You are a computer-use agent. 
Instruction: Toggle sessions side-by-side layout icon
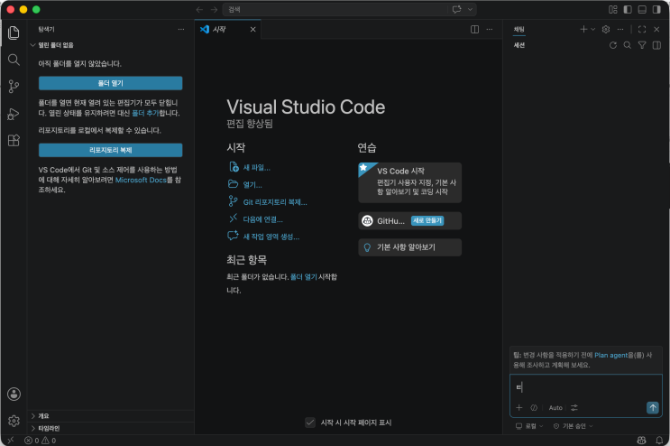coord(656,45)
